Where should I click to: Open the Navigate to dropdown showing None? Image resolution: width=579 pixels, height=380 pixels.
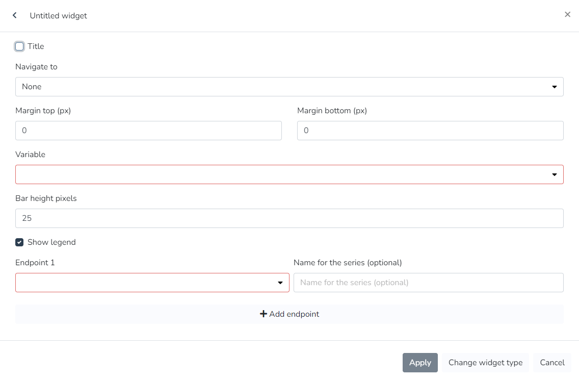pos(285,87)
